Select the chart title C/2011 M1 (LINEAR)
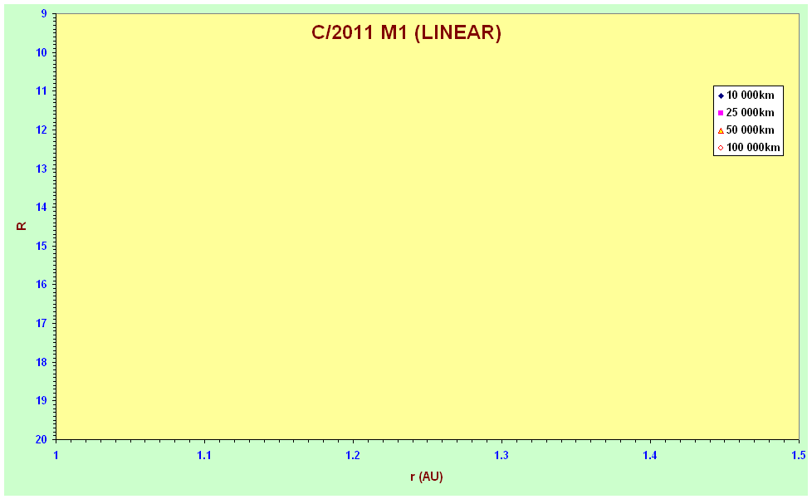This screenshot has width=812, height=499. pos(406,32)
